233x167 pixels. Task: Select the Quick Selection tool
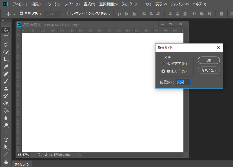coord(6,52)
